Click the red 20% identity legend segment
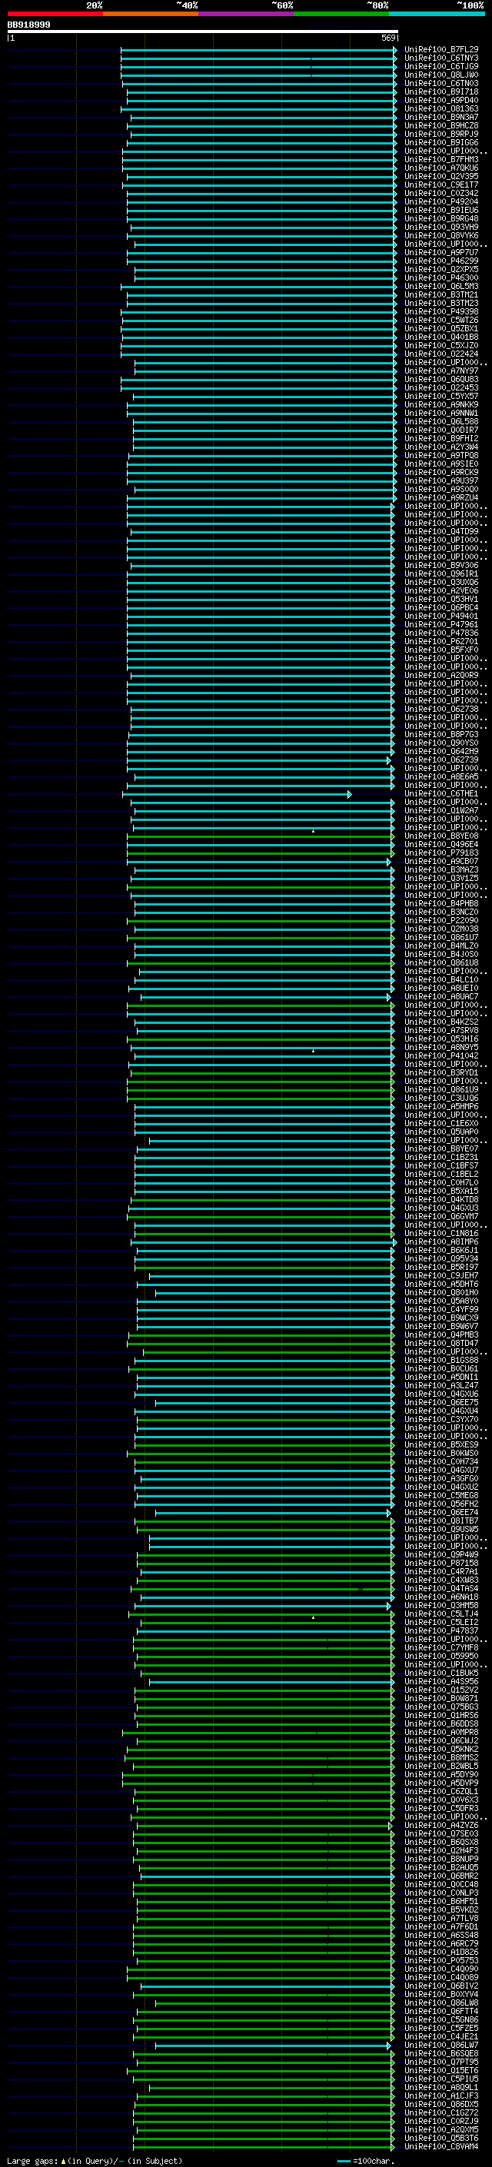Screen dimensions: 492x2167 click(x=55, y=14)
